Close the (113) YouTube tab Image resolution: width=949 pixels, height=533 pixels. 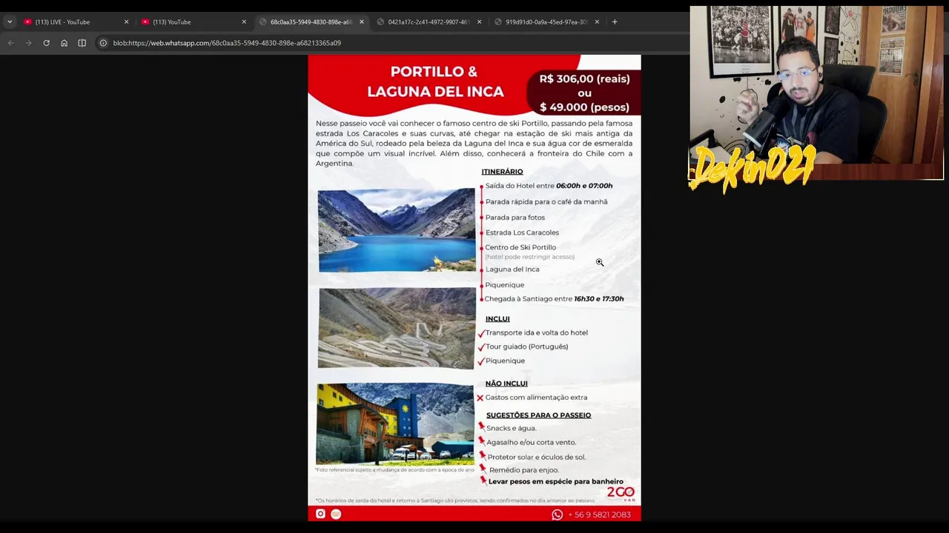(x=244, y=22)
